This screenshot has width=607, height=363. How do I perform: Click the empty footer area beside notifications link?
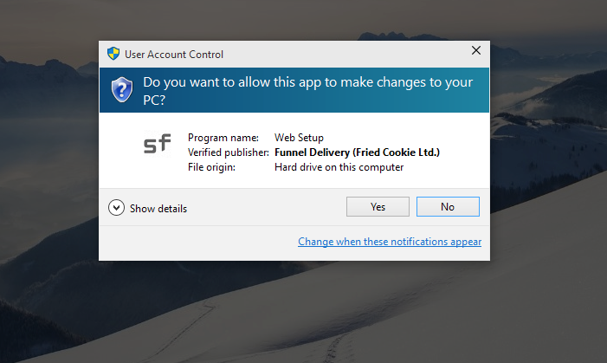(x=197, y=243)
